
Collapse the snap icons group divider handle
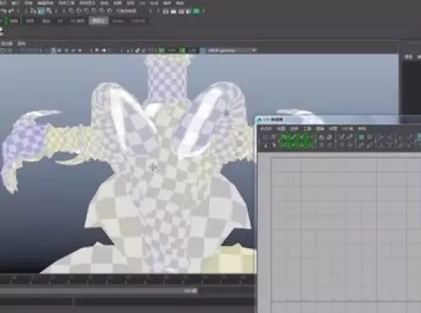tap(64, 11)
